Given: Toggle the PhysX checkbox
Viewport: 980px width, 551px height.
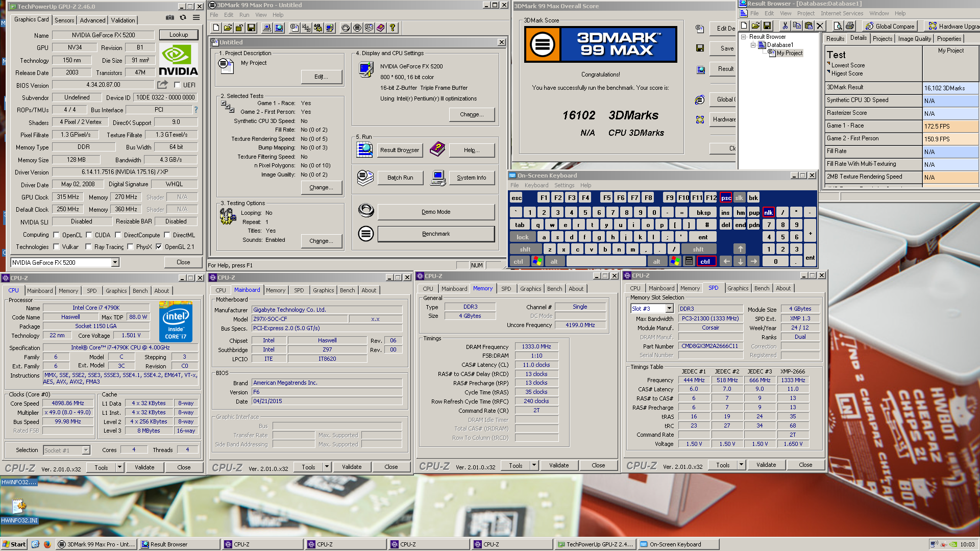Looking at the screenshot, I should tap(130, 246).
